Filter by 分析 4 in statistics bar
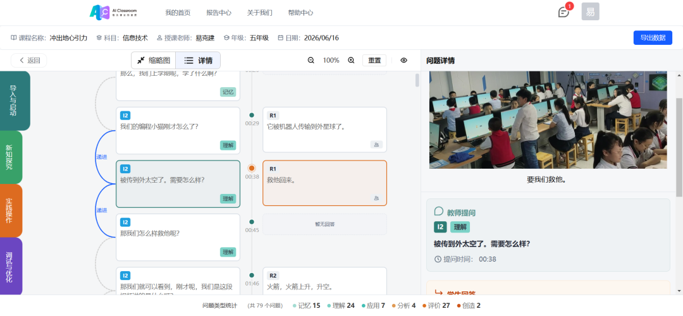The image size is (683, 316). tap(403, 305)
